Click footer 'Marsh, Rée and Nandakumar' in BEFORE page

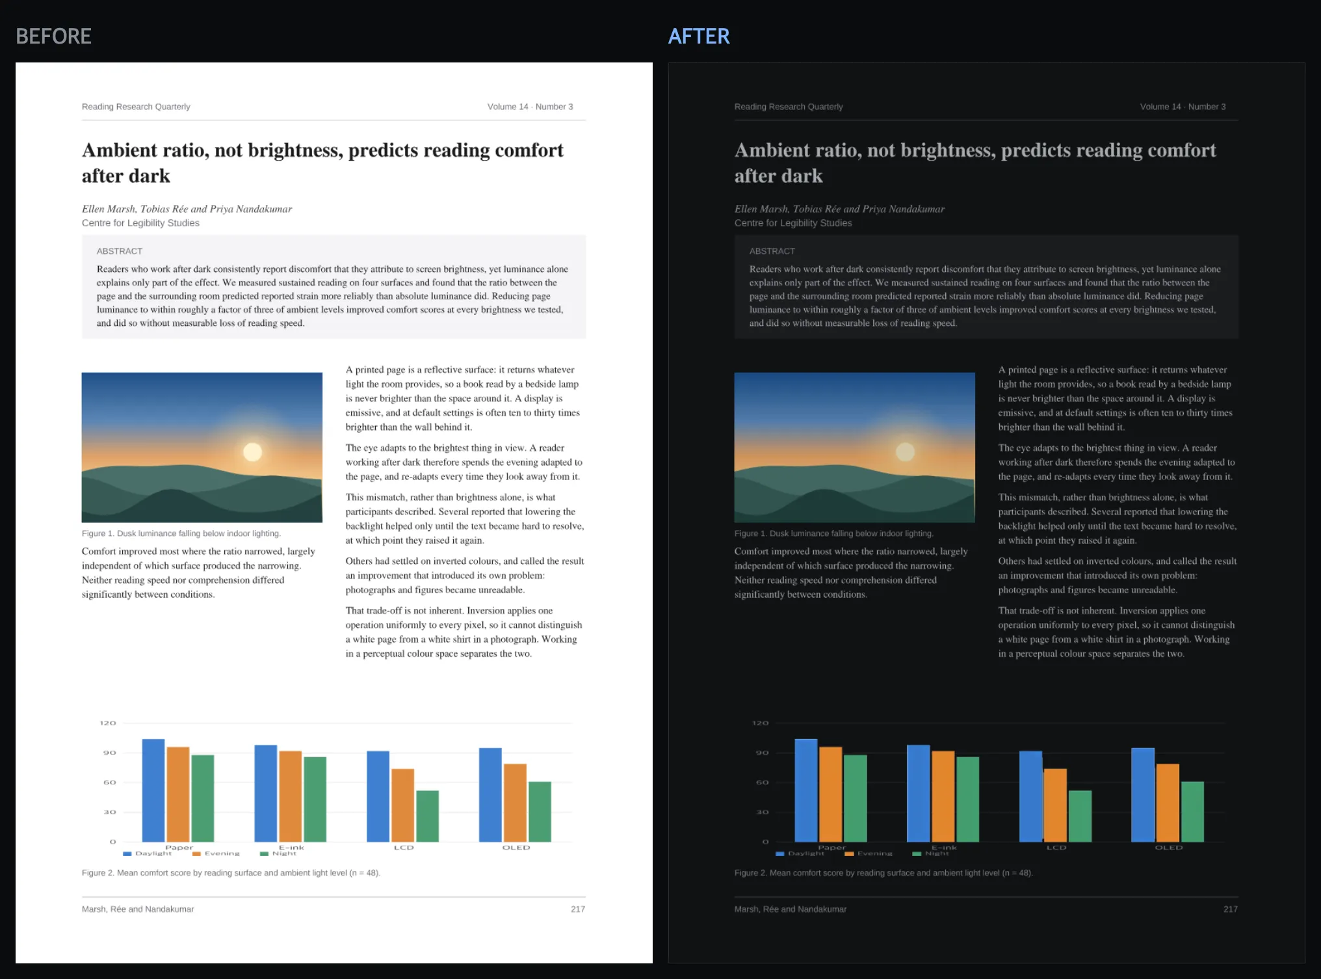pos(138,909)
